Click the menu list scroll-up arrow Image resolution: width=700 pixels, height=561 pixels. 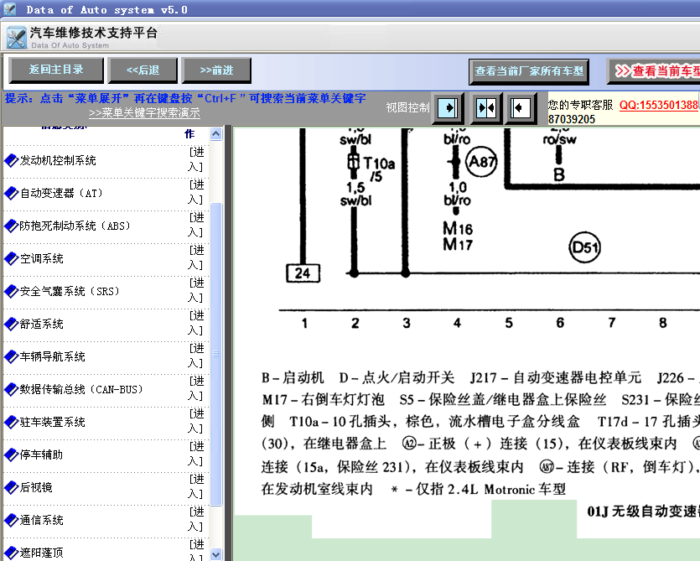tap(215, 134)
